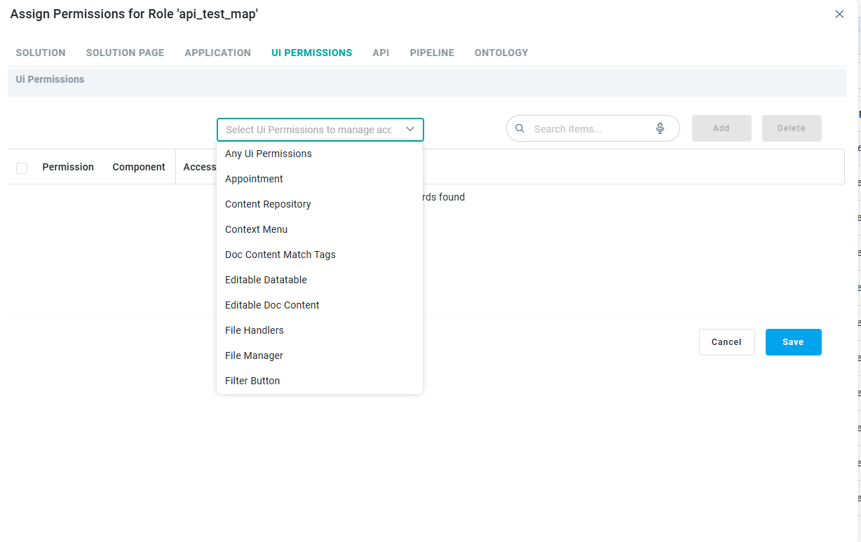Pick the Editable Doc Content option

[320, 305]
